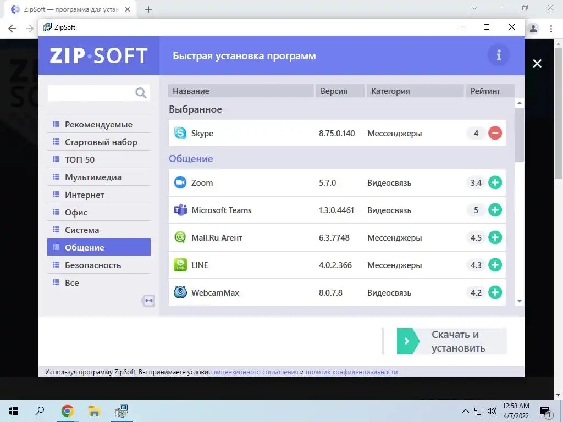Image resolution: width=563 pixels, height=422 pixels.
Task: Click the search magnifier icon in ZipSoft
Action: click(x=141, y=93)
